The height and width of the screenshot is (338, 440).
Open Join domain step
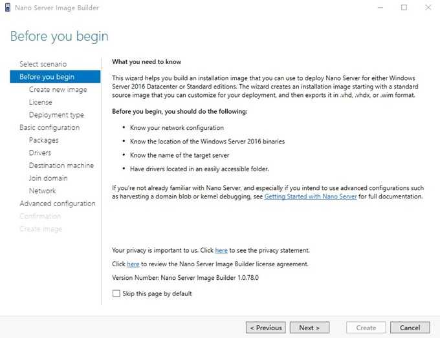pyautogui.click(x=49, y=178)
